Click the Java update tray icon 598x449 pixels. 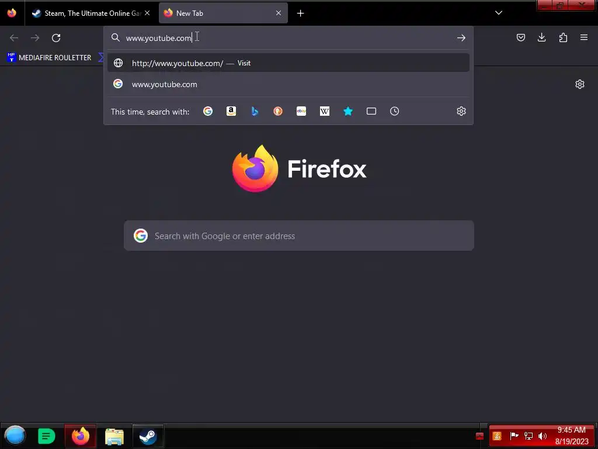tap(497, 436)
